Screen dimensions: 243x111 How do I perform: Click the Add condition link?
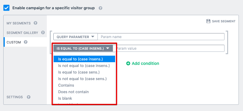pyautogui.click(x=146, y=63)
